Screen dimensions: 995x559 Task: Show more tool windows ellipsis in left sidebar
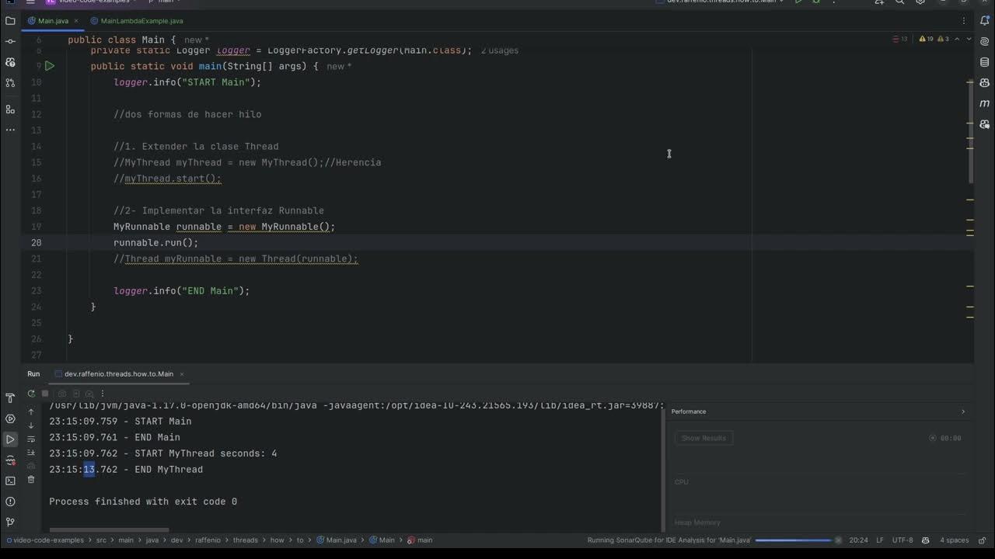[x=10, y=130]
